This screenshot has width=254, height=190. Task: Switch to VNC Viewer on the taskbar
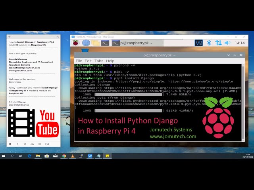(x=90, y=156)
